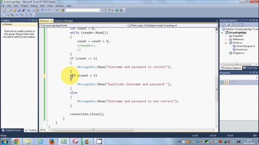Open the Start Page toolbar icon
The image size is (259, 145).
(117, 10)
